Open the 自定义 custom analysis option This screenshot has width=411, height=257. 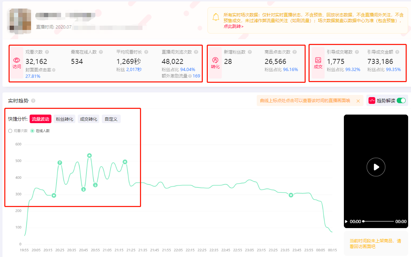111,119
